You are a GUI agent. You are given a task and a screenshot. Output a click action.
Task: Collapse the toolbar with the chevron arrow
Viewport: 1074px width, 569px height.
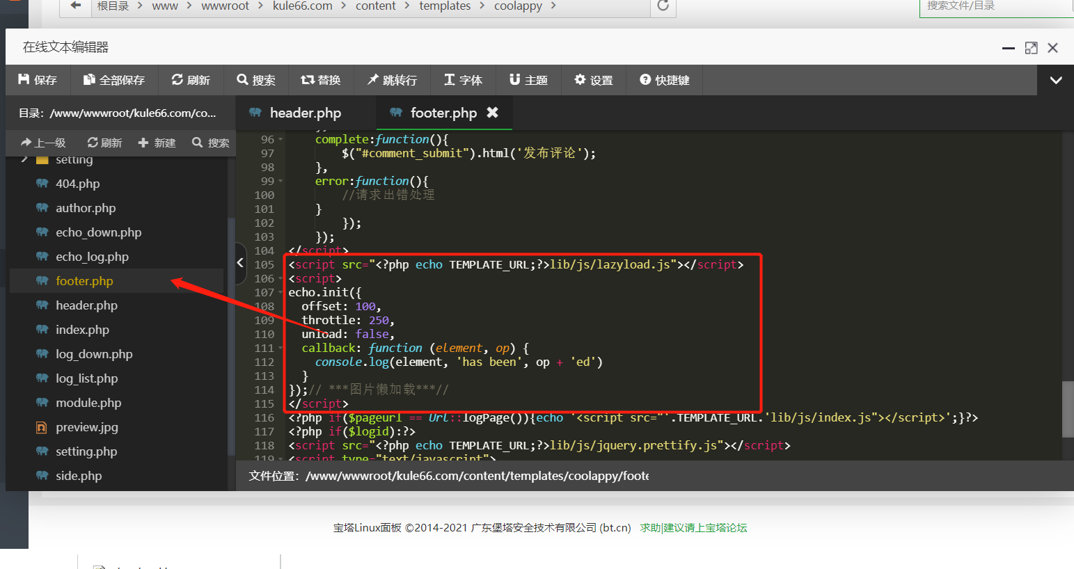1055,80
